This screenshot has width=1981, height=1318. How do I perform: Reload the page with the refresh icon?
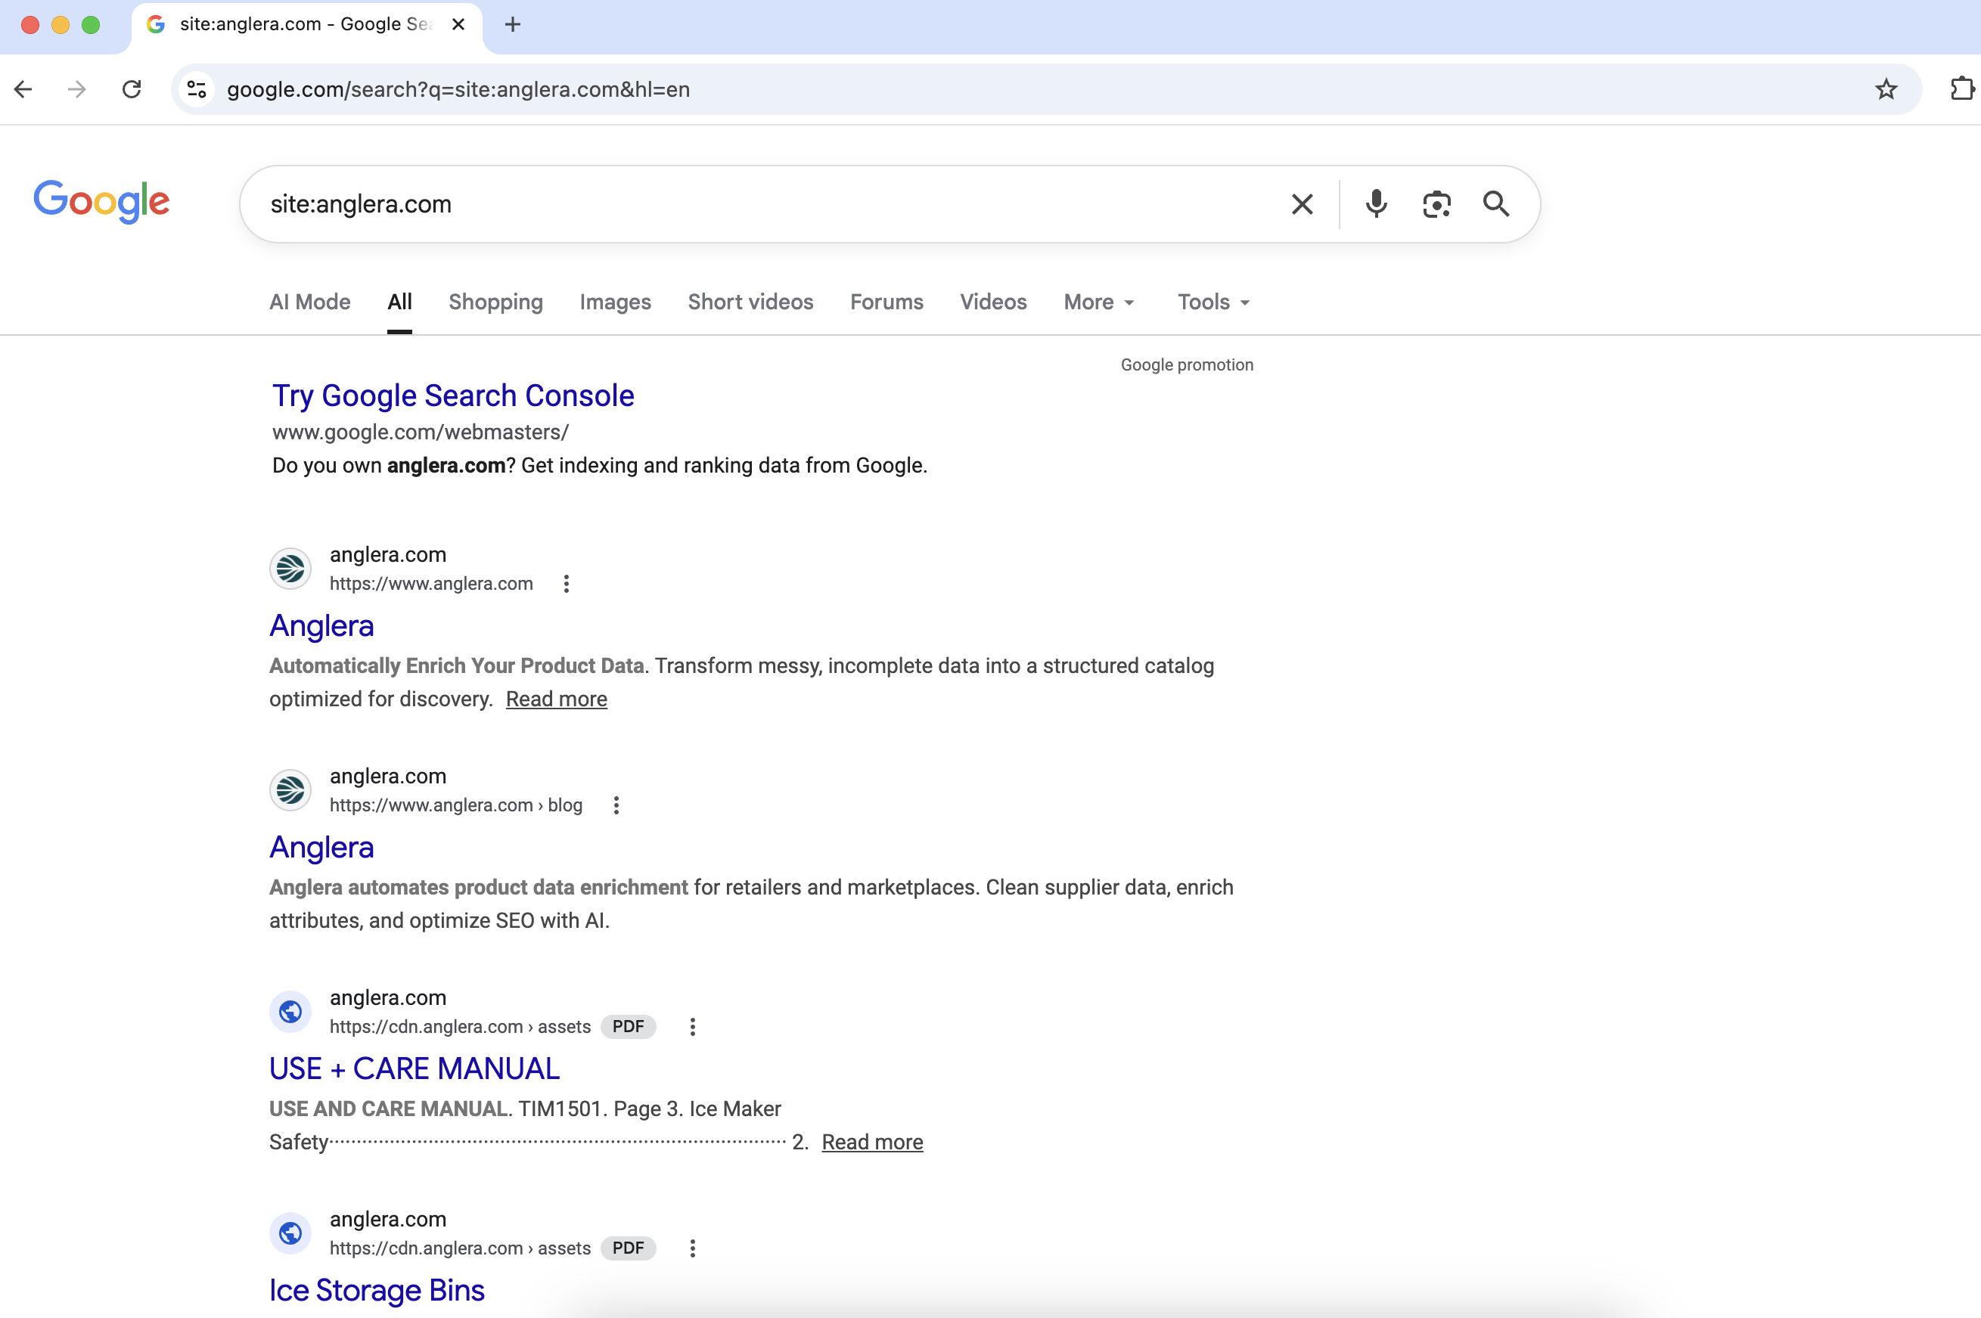point(131,89)
